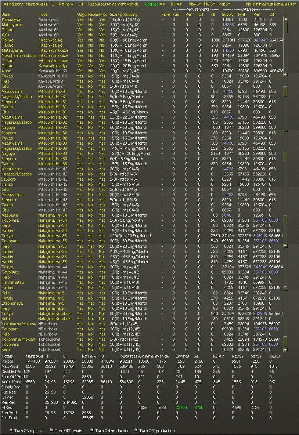Toggle Repair Yes for Takao Kawasaki (early)
Screen dimensions: 299x435
coord(91,66)
